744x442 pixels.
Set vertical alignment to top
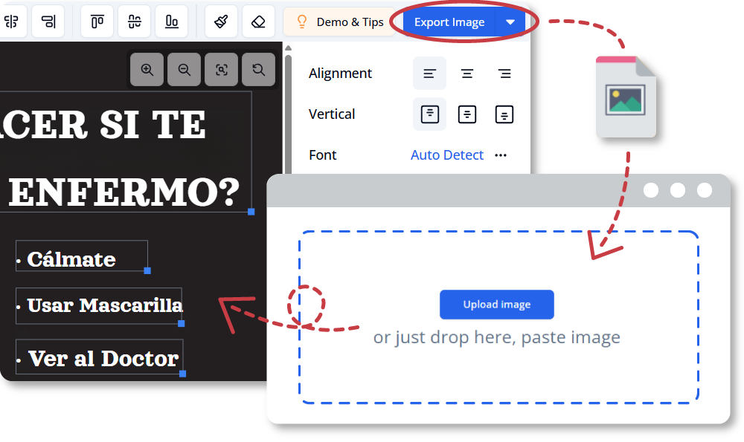click(x=430, y=114)
